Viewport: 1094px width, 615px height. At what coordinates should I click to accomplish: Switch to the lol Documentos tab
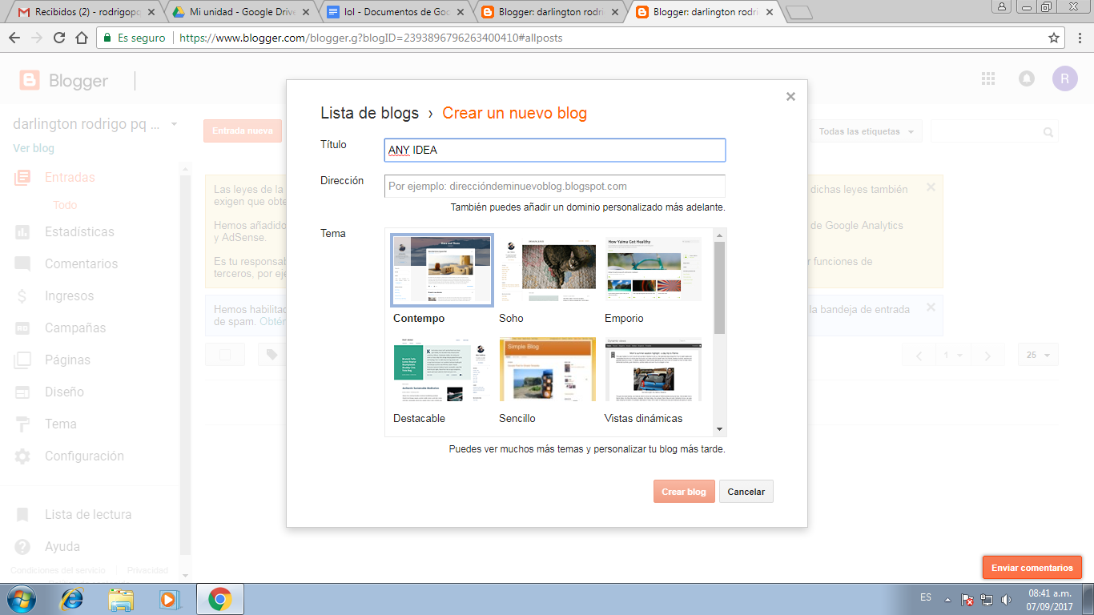396,12
